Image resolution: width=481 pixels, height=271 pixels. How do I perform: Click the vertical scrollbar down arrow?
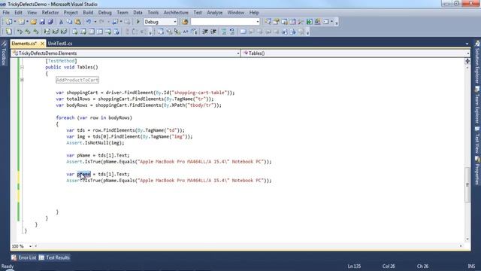click(x=467, y=239)
